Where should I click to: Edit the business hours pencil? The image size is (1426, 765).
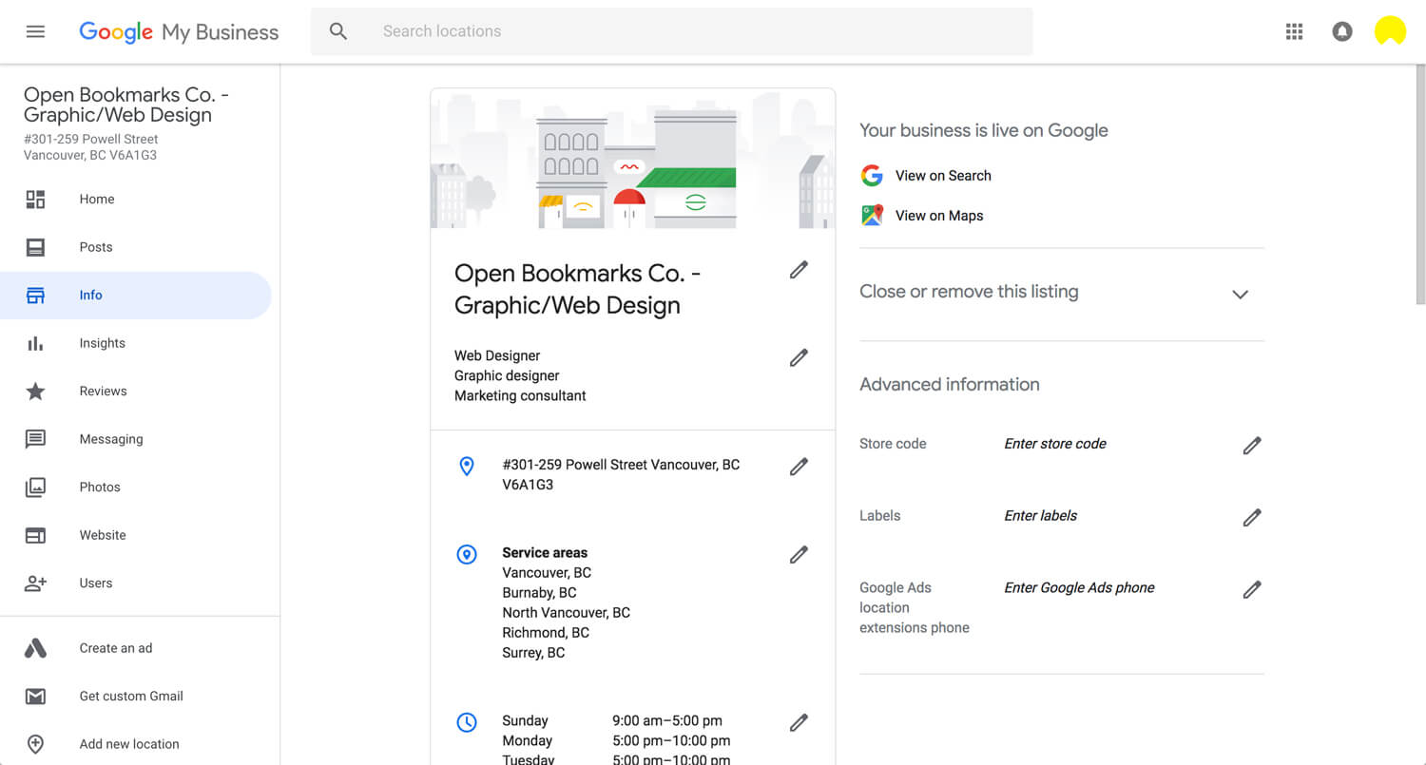coord(799,722)
